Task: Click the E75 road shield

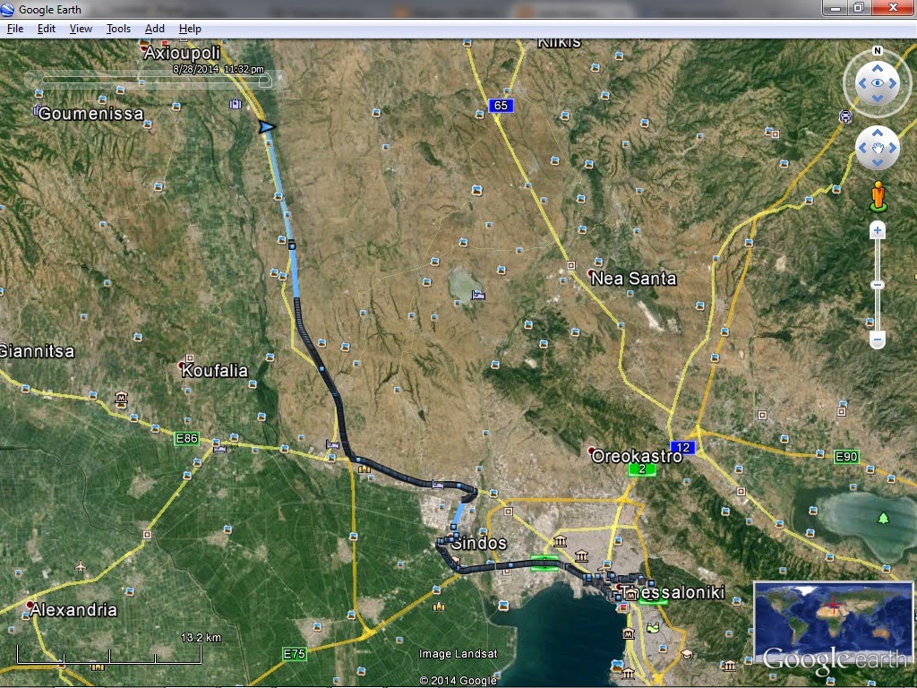Action: tap(294, 653)
